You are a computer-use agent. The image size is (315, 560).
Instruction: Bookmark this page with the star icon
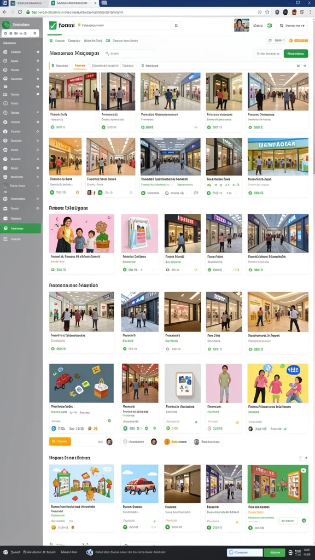(267, 12)
